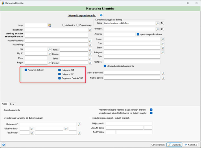Click the Czyść warunek button
This screenshot has height=148, width=201.
click(x=158, y=145)
